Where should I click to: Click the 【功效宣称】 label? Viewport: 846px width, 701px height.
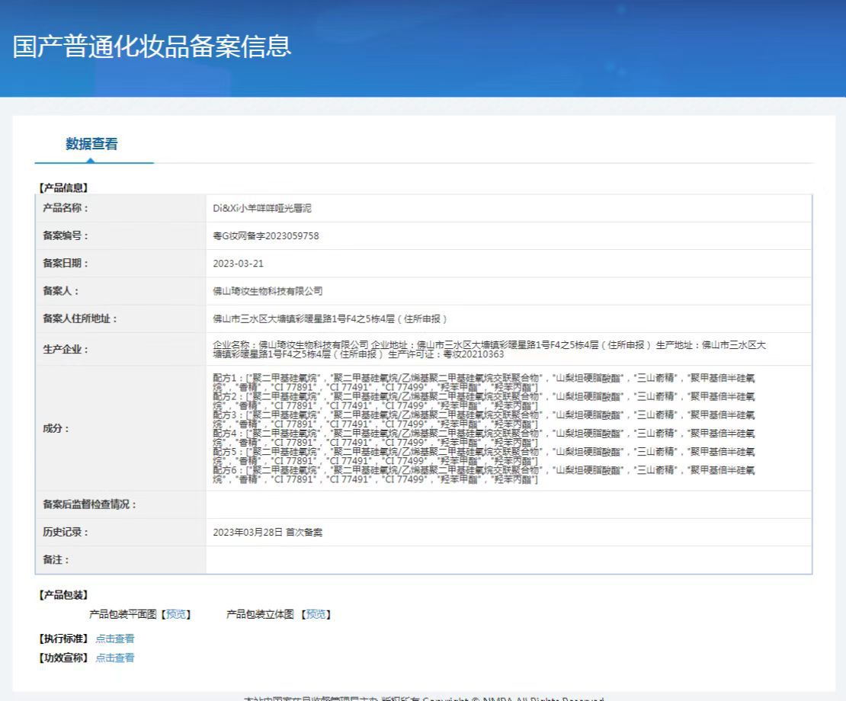62,658
